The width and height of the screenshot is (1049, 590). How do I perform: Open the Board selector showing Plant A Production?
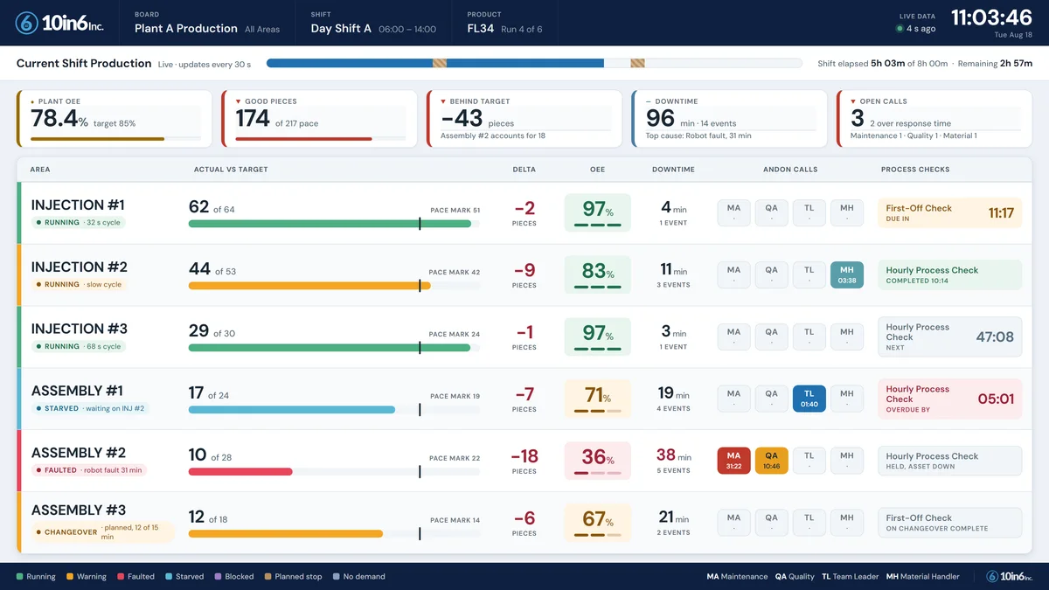pyautogui.click(x=207, y=23)
